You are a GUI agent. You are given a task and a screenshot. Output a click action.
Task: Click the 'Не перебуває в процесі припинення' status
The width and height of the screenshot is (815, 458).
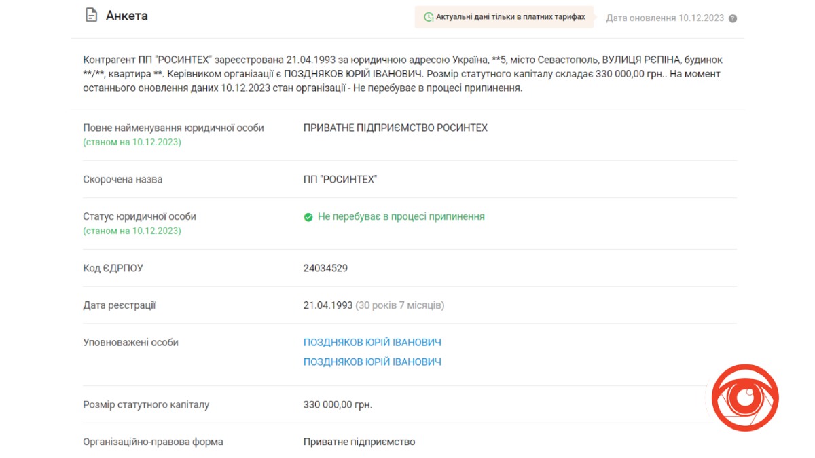point(401,217)
